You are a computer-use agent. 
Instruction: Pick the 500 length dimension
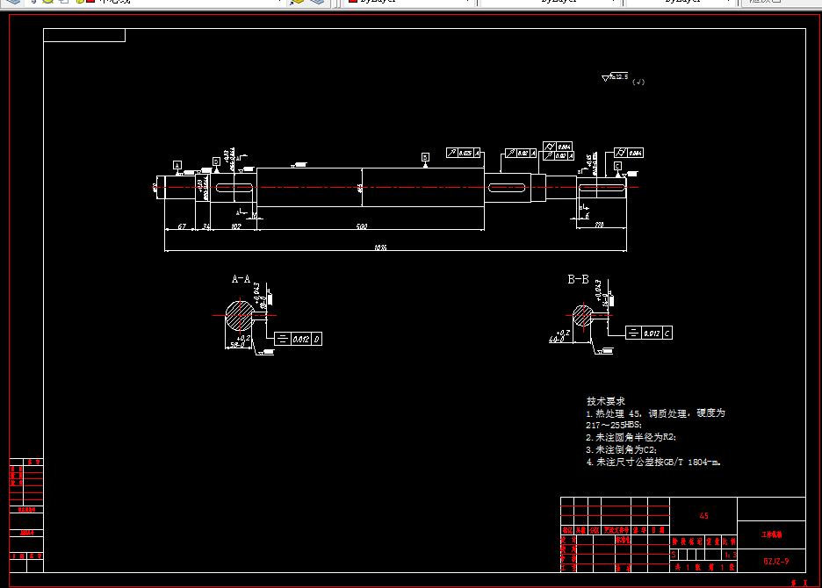362,226
